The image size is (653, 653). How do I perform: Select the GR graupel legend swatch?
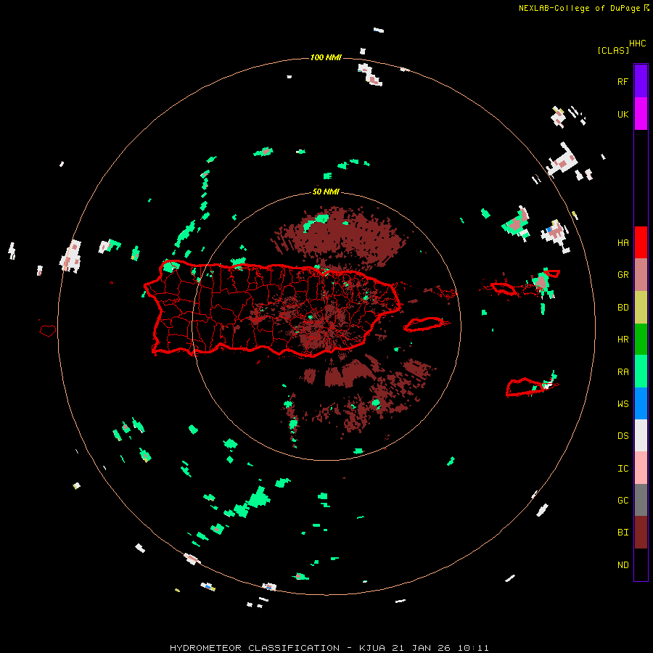click(641, 275)
